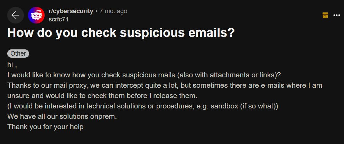Image resolution: width=344 pixels, height=144 pixels.
Task: Open the r/cybersecurity subreddit avatar
Action: click(x=36, y=15)
